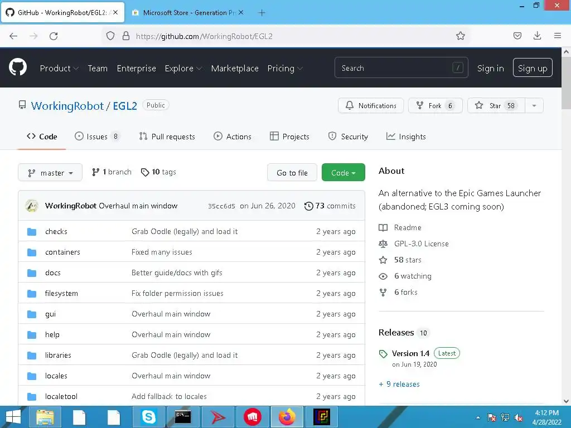Click the Notifications button

(371, 105)
